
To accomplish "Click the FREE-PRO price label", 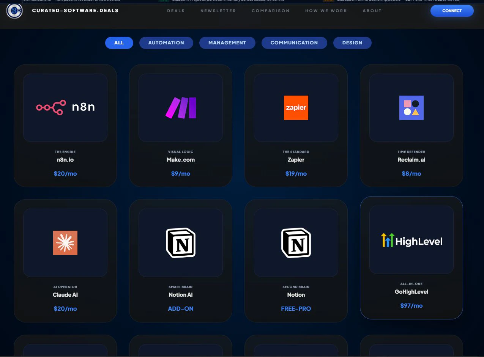I will click(x=296, y=309).
